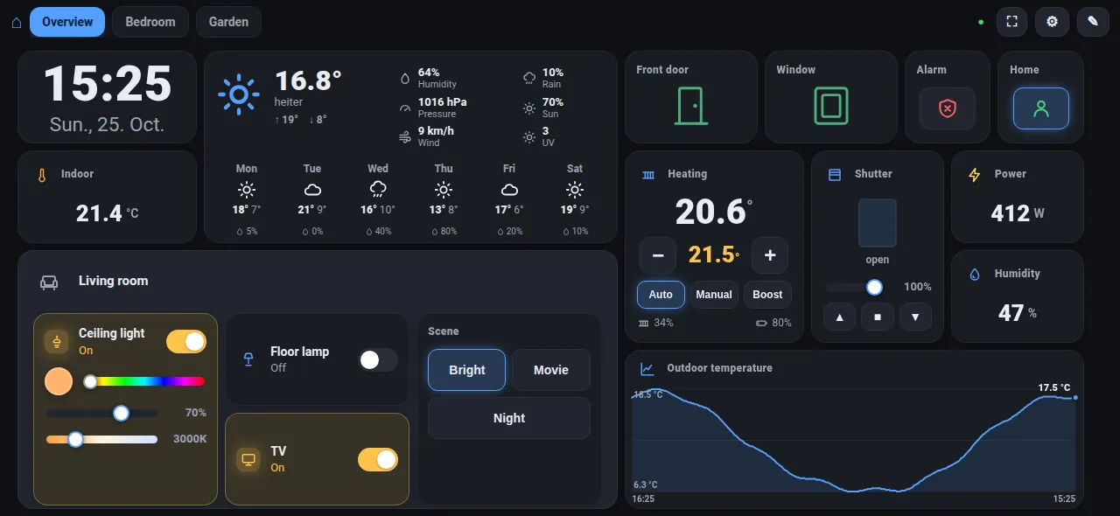This screenshot has height=516, width=1120.
Task: Click the Front door green door icon
Action: (691, 106)
